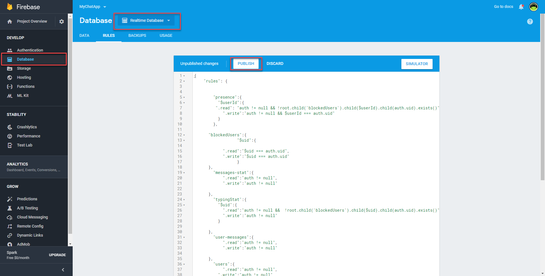Collapse the sidebar with the chevron arrow
This screenshot has height=276, width=545.
[x=63, y=270]
